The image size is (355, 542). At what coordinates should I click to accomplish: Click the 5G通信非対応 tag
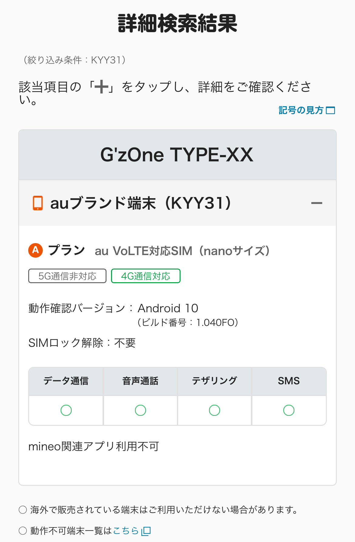67,276
